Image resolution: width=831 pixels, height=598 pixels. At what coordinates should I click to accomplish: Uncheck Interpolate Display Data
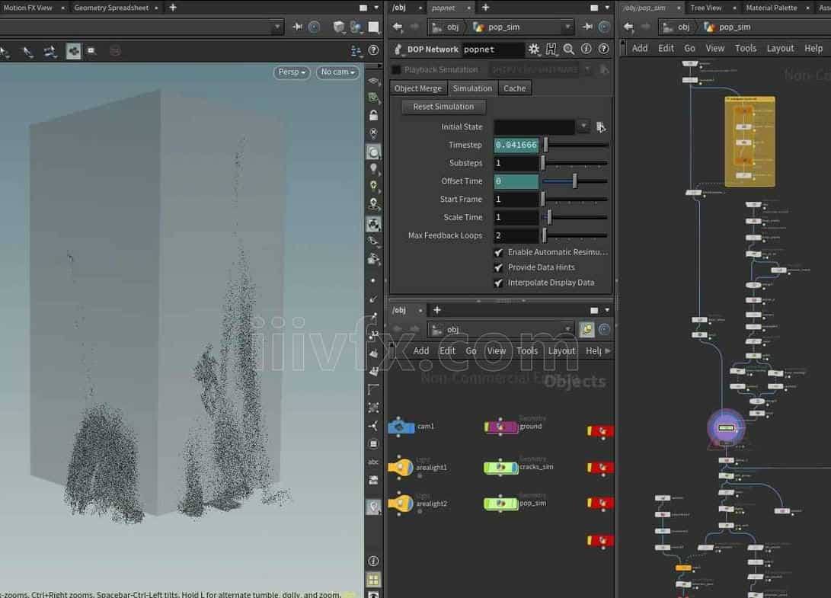[499, 283]
